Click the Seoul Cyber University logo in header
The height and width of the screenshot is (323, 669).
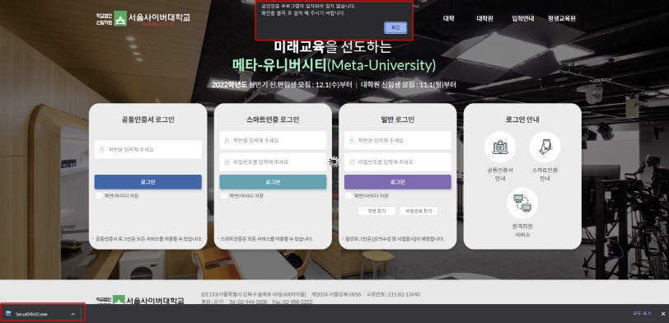click(143, 18)
